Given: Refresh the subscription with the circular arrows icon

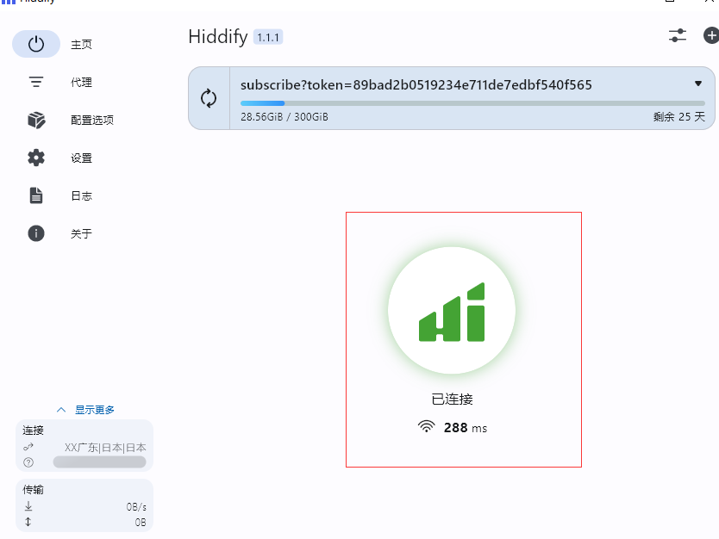Looking at the screenshot, I should point(209,98).
